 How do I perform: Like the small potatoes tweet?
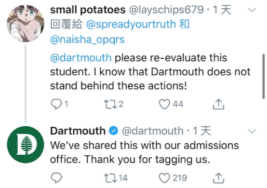[x=164, y=104]
